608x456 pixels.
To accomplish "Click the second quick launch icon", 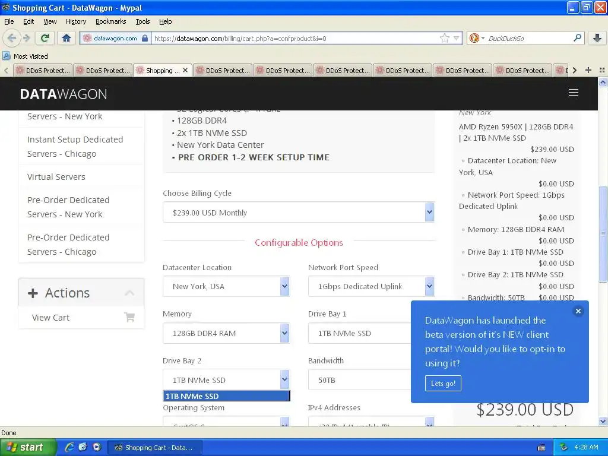I will [83, 447].
